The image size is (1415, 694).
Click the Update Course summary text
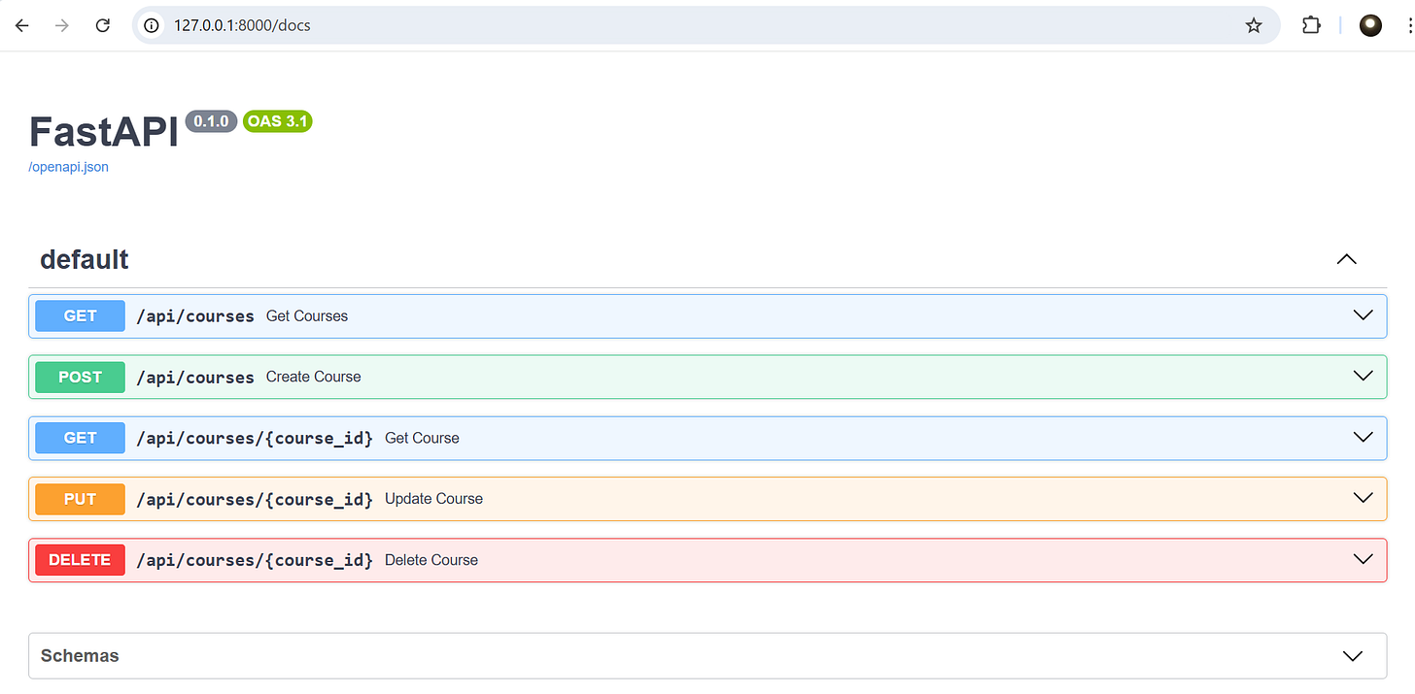[433, 499]
